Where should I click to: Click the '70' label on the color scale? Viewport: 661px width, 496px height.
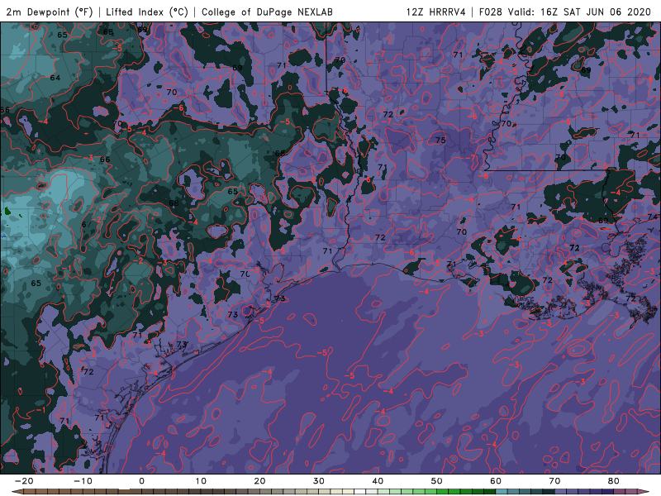(554, 481)
